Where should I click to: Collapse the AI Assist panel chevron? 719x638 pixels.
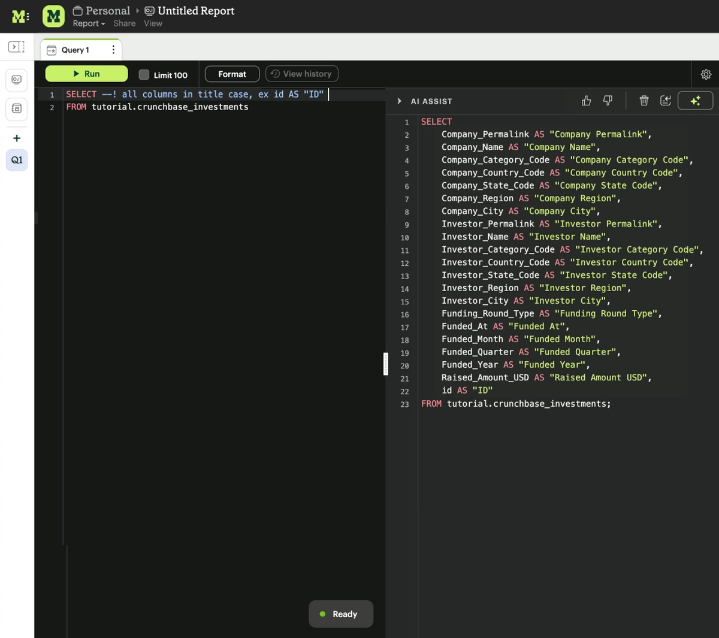pos(399,101)
